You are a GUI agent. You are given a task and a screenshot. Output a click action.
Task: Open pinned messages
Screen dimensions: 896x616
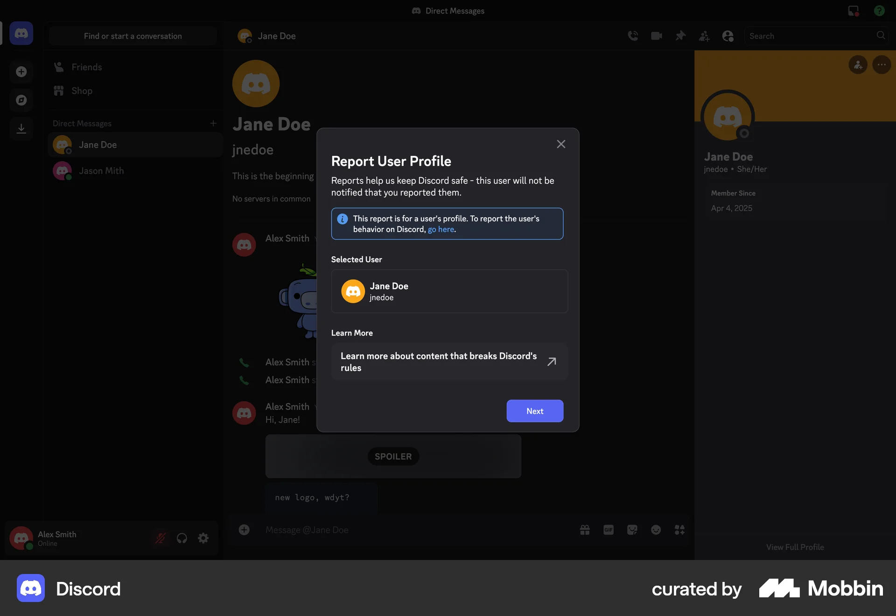pos(680,35)
